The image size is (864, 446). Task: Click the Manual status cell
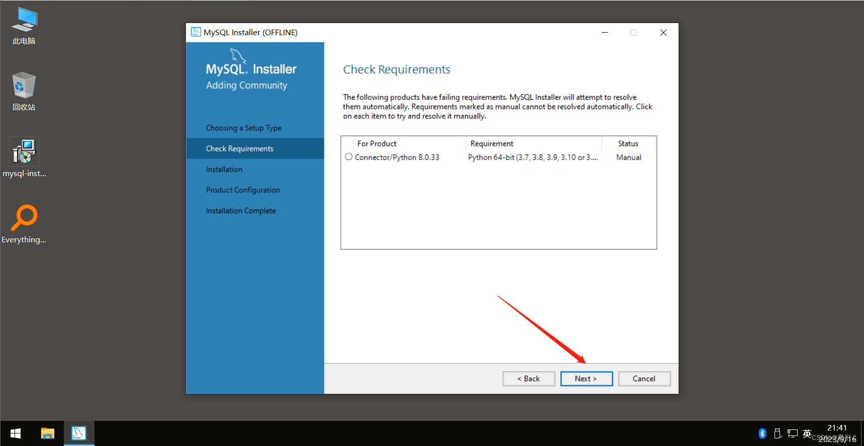(629, 158)
